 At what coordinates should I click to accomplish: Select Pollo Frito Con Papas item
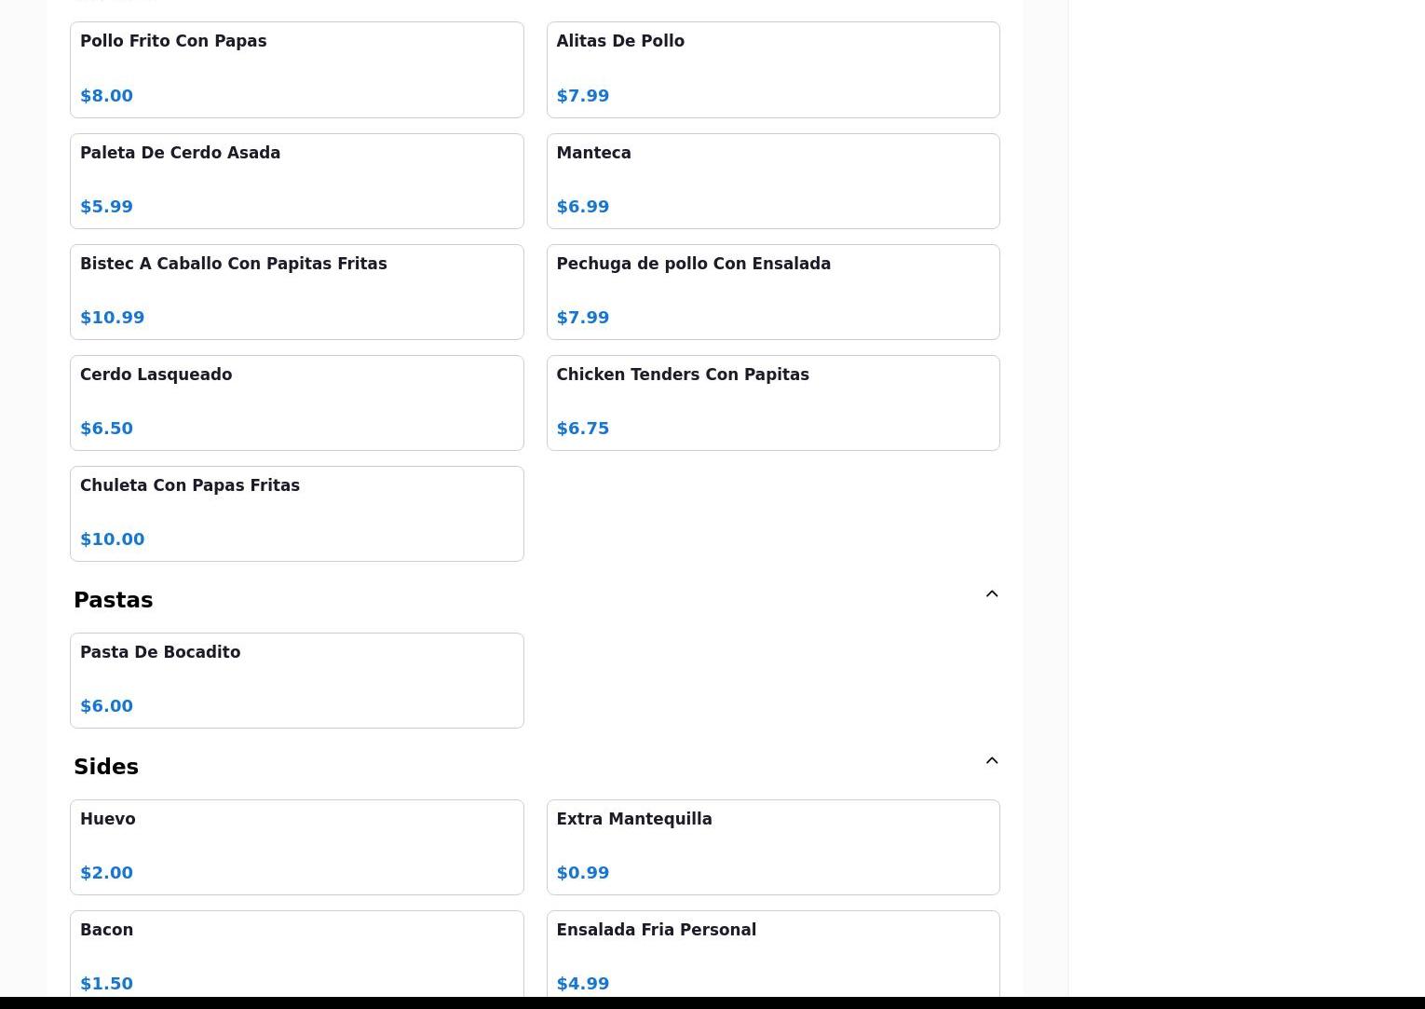(296, 70)
